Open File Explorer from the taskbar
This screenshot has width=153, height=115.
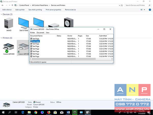(29, 112)
